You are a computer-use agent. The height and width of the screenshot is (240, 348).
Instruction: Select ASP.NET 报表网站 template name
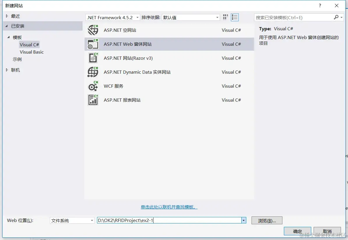pos(122,100)
